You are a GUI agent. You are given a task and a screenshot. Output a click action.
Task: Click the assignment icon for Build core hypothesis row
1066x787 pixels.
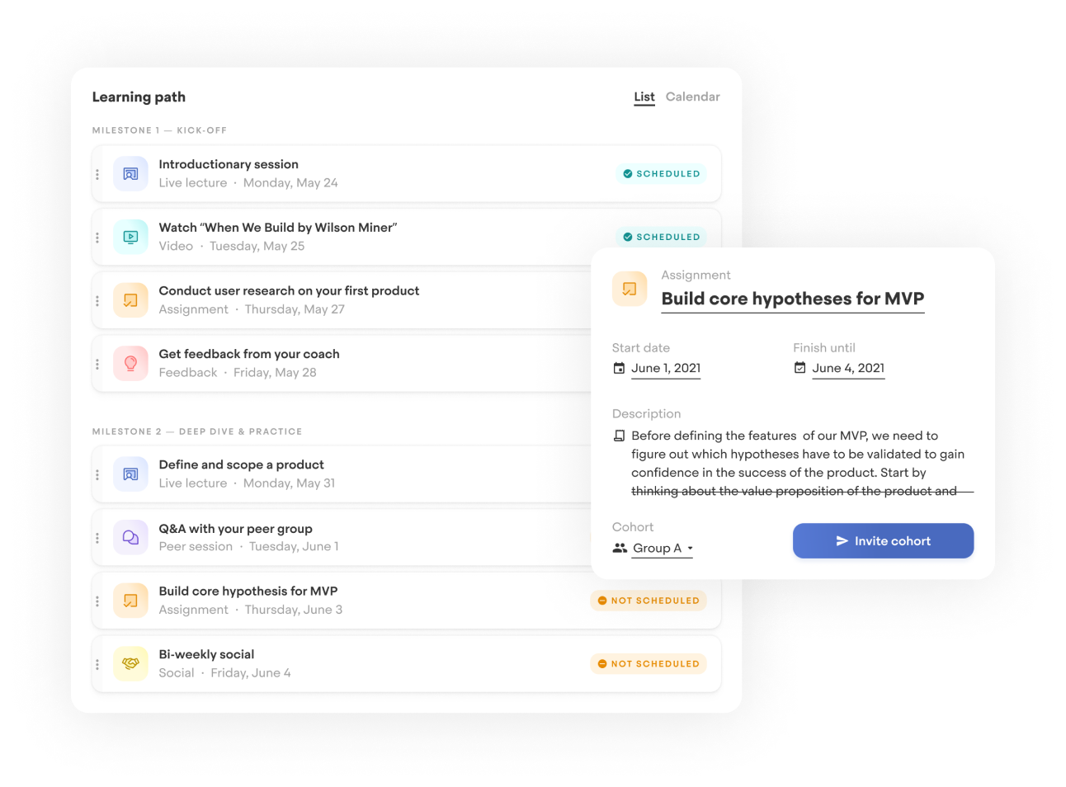[x=130, y=601]
